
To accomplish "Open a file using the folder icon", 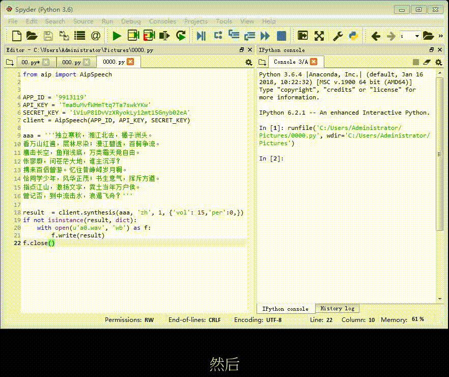I will tap(32, 36).
